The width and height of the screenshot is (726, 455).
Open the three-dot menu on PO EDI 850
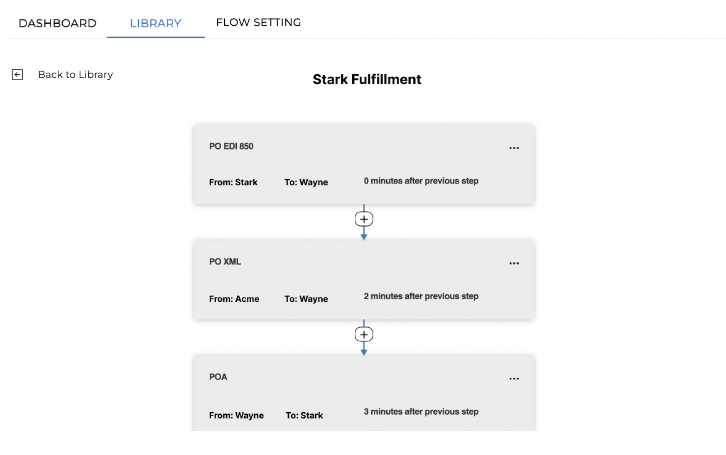pyautogui.click(x=514, y=148)
